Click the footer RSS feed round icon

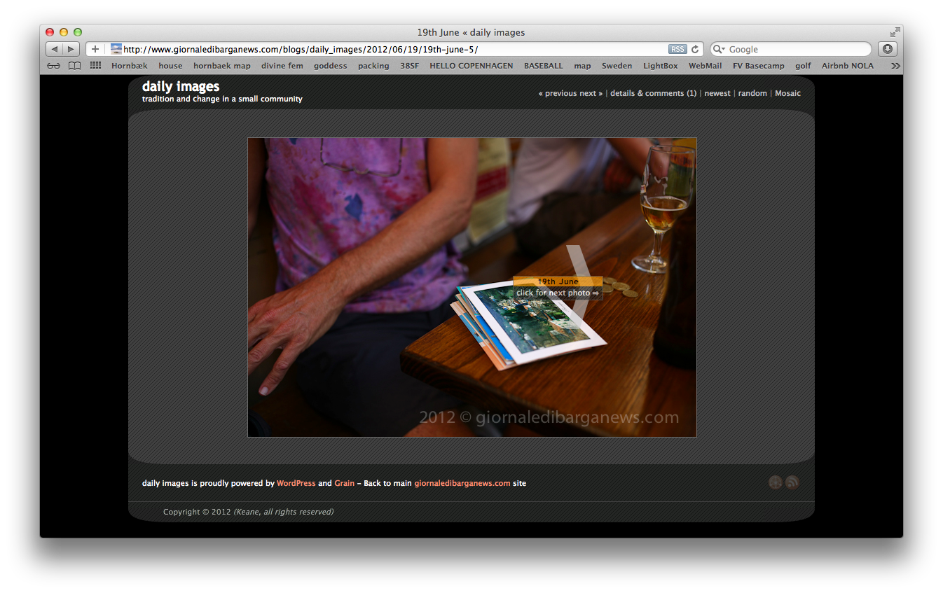pyautogui.click(x=792, y=482)
